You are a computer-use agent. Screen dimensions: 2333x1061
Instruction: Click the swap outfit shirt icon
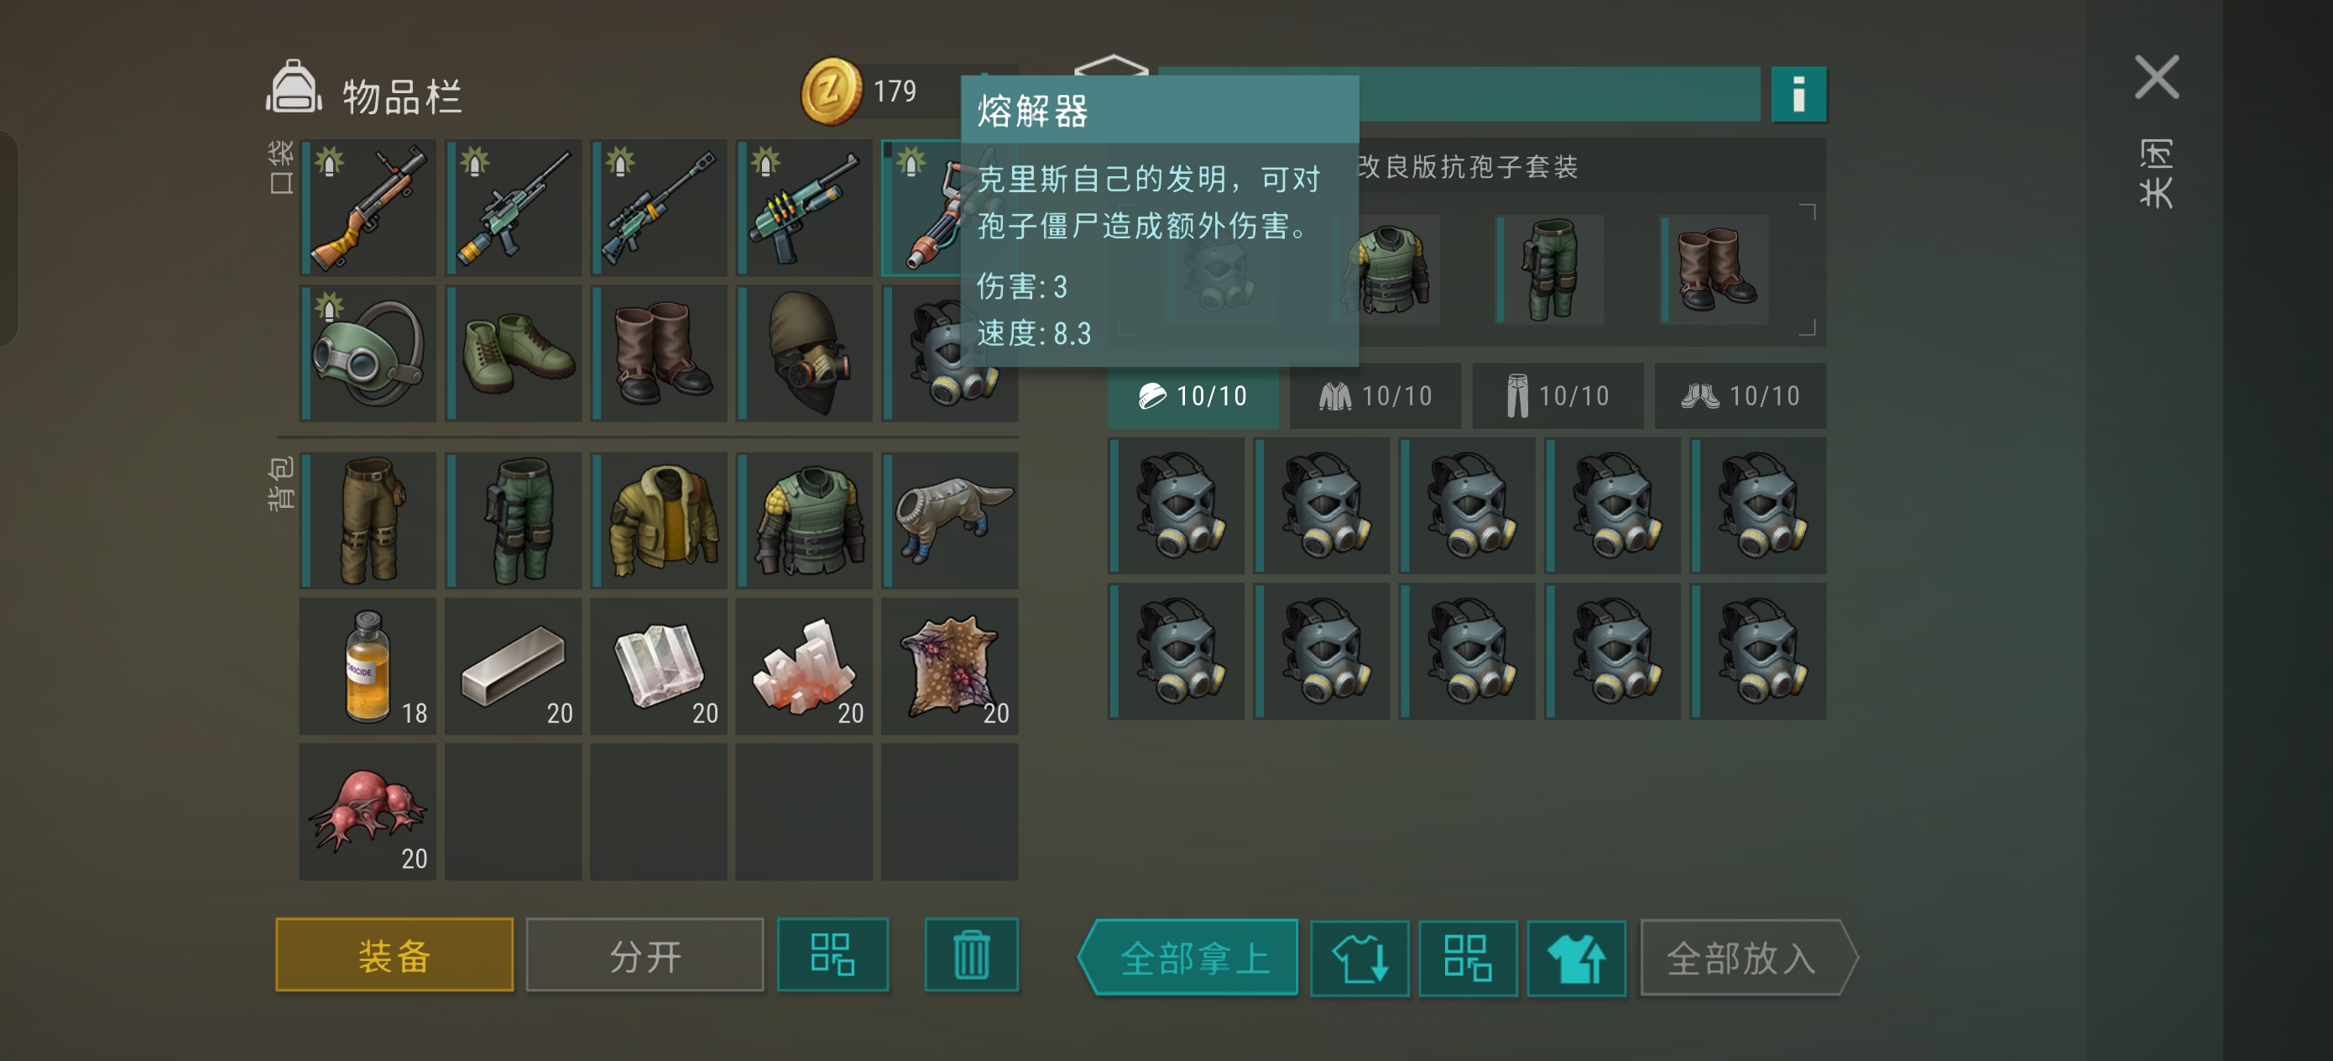point(1360,958)
